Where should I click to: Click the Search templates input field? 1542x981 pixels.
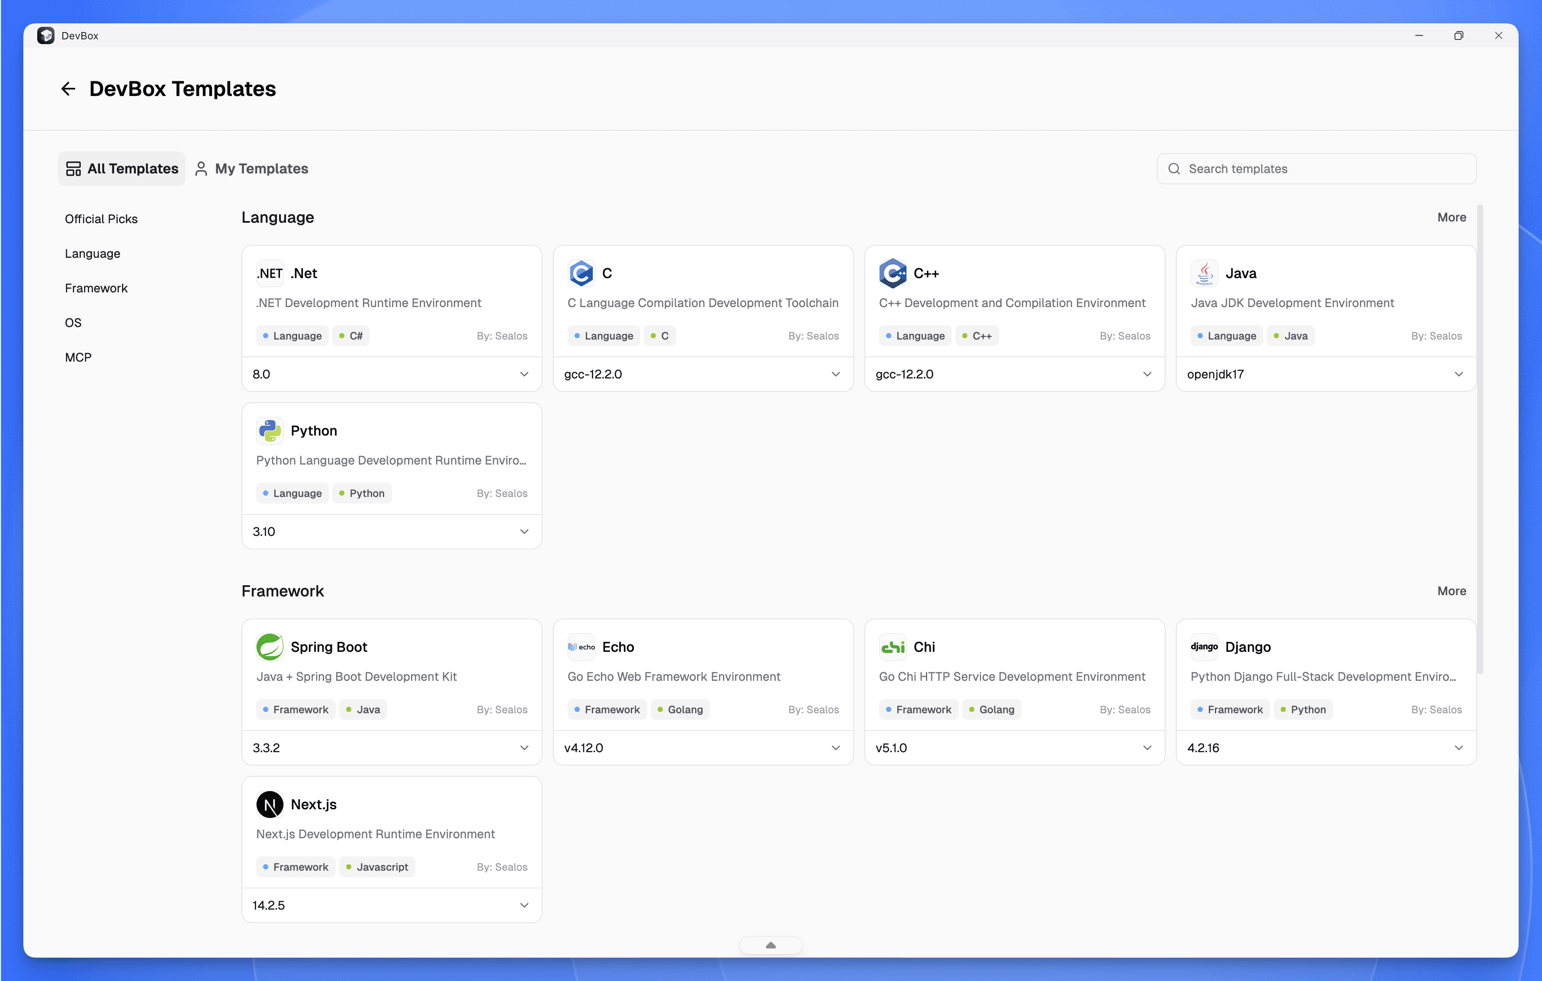tap(1326, 168)
